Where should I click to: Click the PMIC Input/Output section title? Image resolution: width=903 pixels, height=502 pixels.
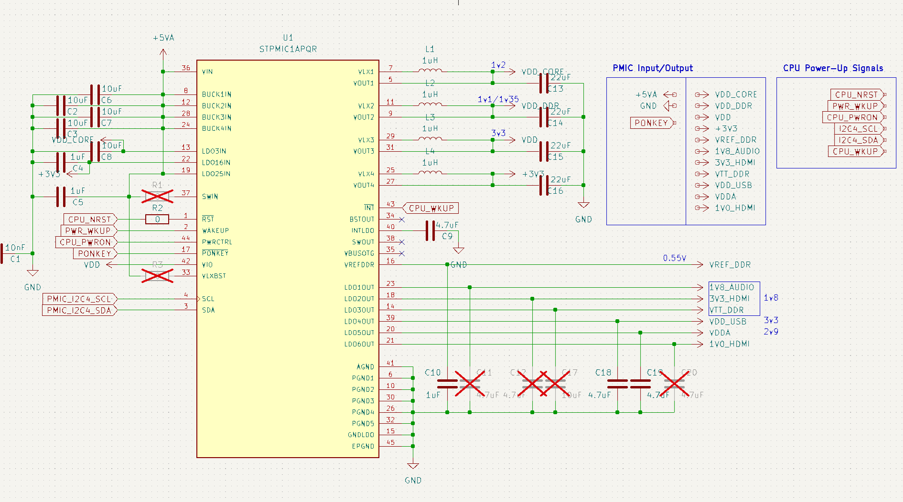[654, 68]
